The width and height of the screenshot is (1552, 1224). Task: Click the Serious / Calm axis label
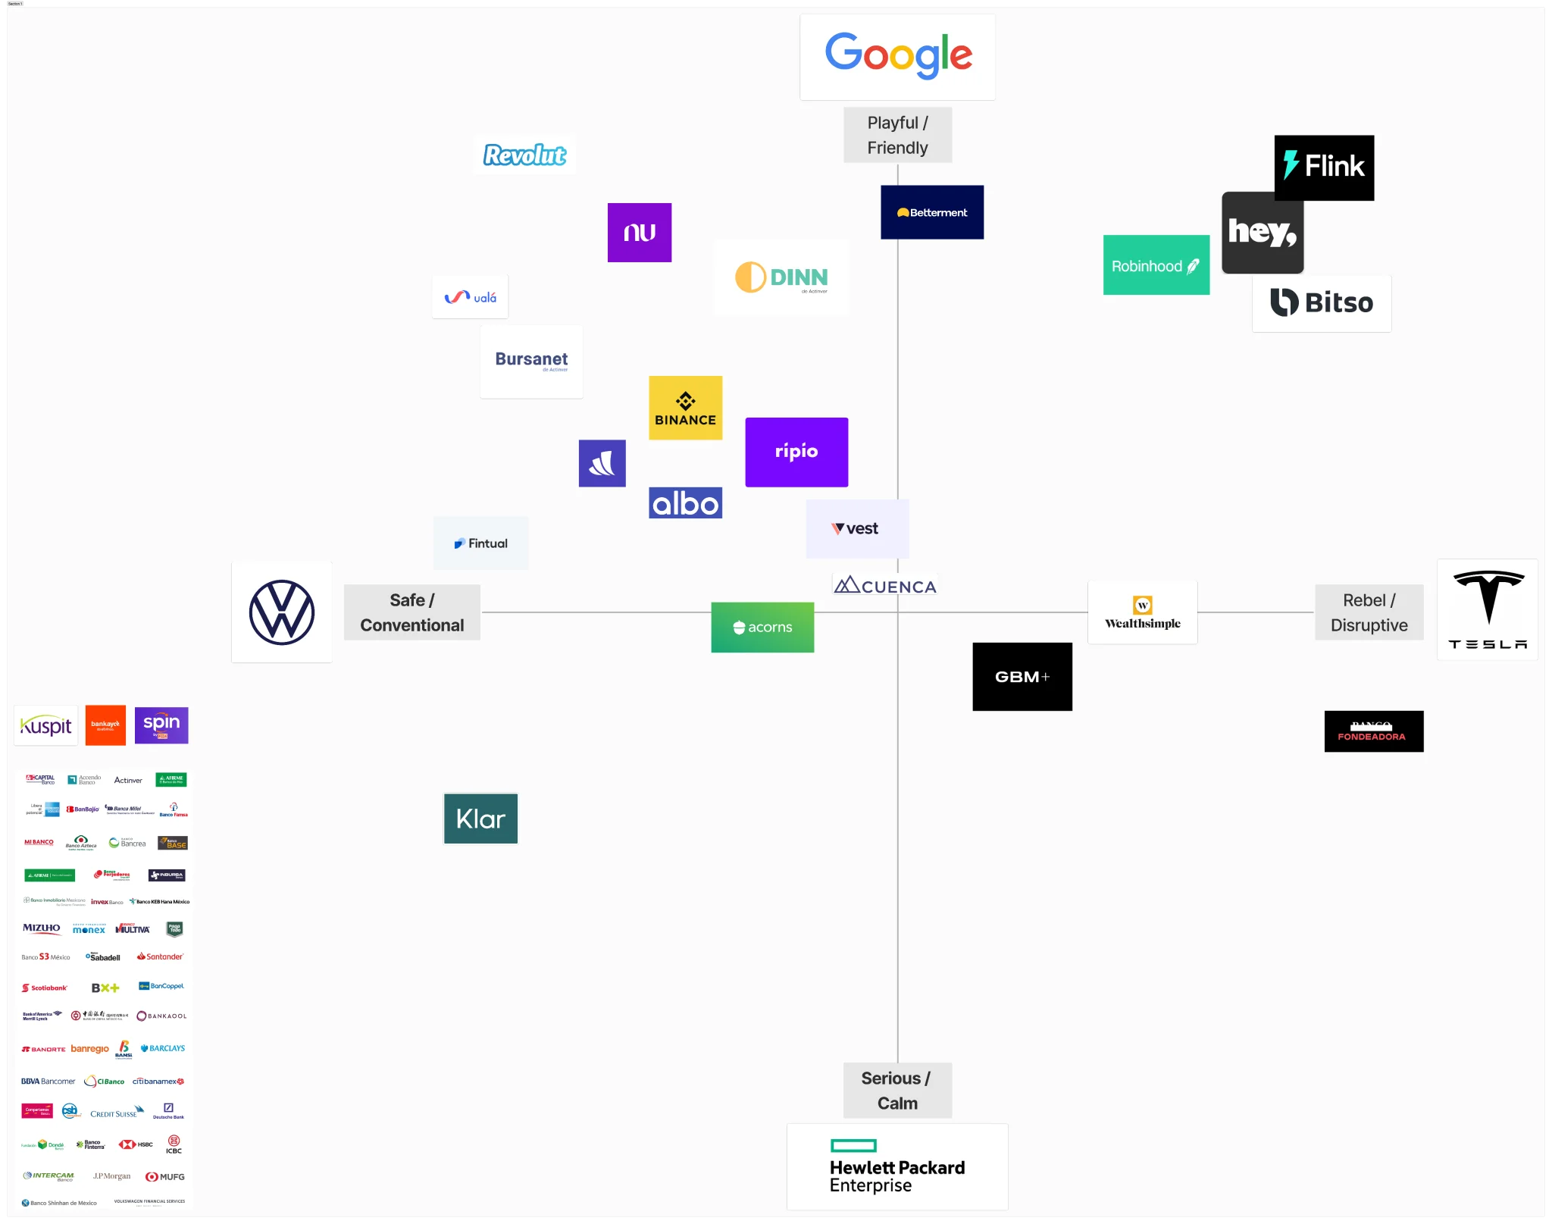897,1090
